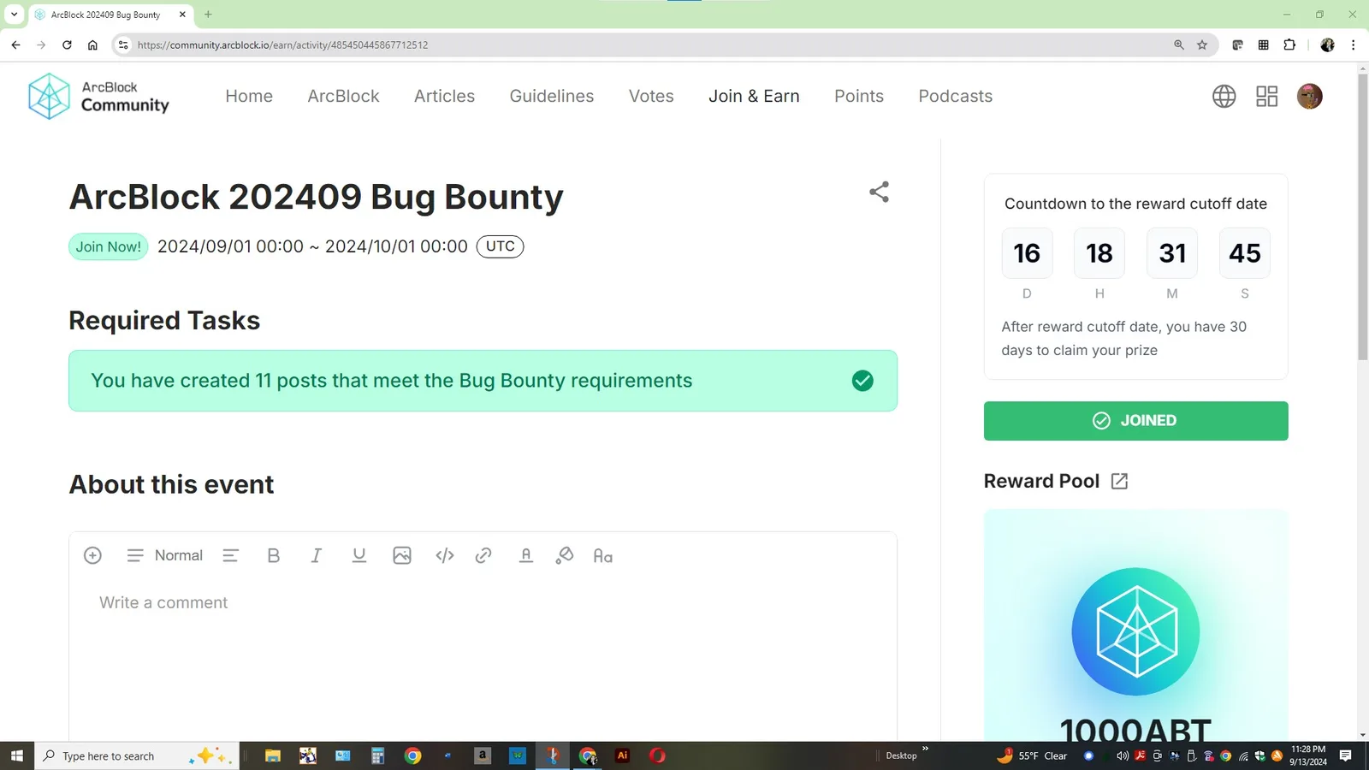Click the 16 days countdown box
This screenshot has height=770, width=1369.
(x=1027, y=253)
